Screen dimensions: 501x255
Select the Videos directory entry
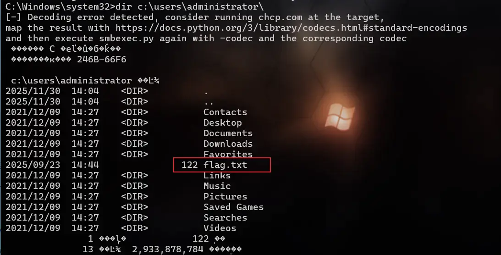[x=220, y=228]
